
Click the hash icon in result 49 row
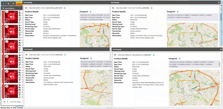tap(20, 70)
